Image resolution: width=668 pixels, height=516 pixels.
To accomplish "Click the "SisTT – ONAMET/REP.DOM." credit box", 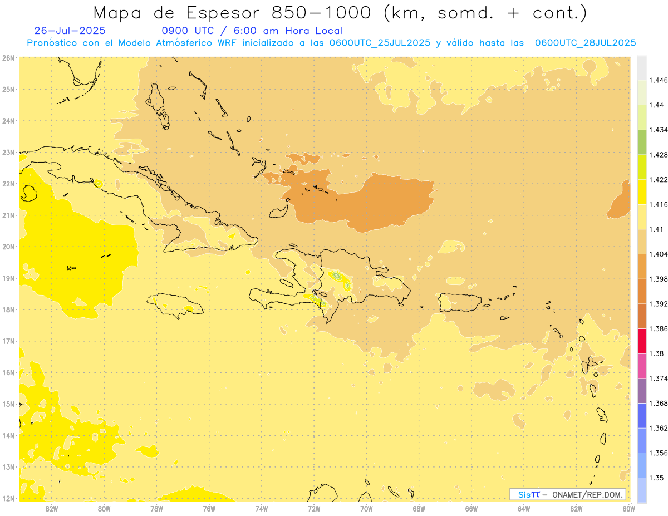I will coord(568,494).
